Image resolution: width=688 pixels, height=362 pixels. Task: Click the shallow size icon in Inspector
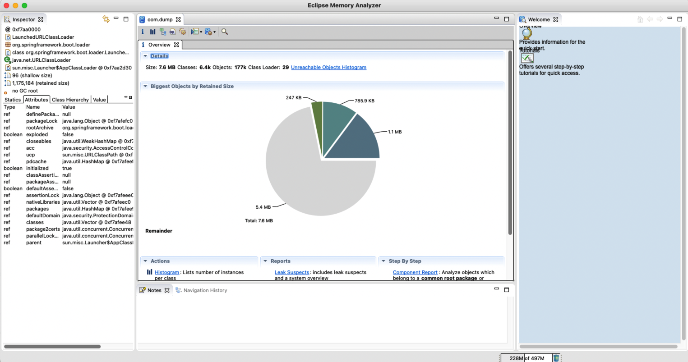(7, 75)
